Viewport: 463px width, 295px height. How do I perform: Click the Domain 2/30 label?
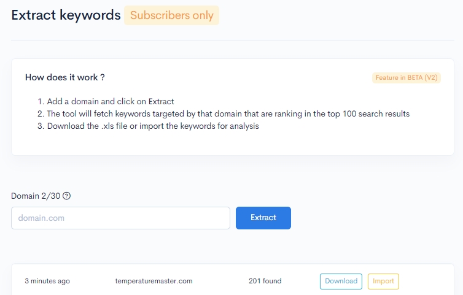[x=36, y=196]
